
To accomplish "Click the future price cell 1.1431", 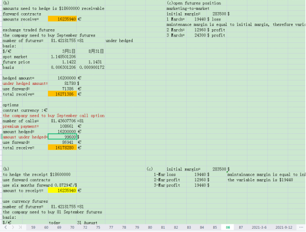I will [x=95, y=62].
